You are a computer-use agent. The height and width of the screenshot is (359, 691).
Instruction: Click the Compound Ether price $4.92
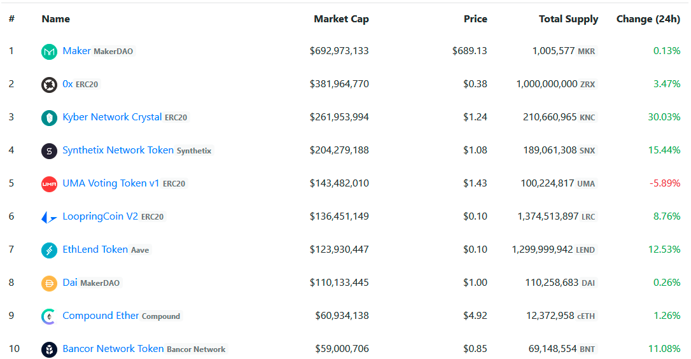(475, 315)
